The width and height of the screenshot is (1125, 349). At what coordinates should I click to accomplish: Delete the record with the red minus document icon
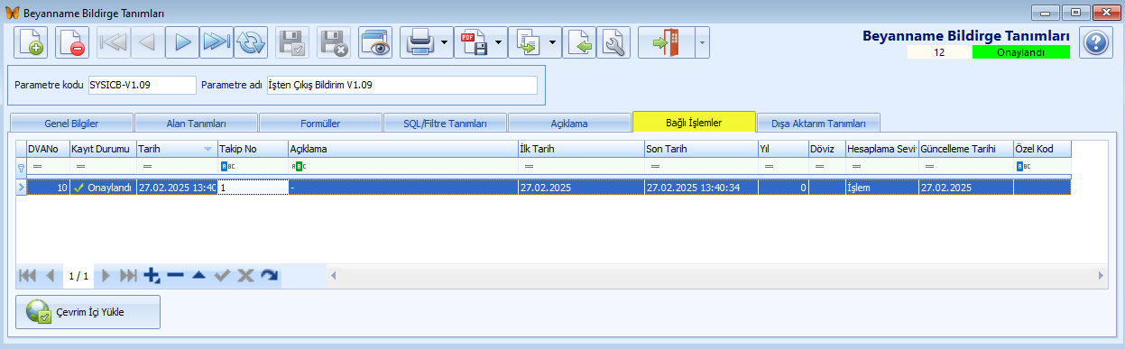[72, 42]
